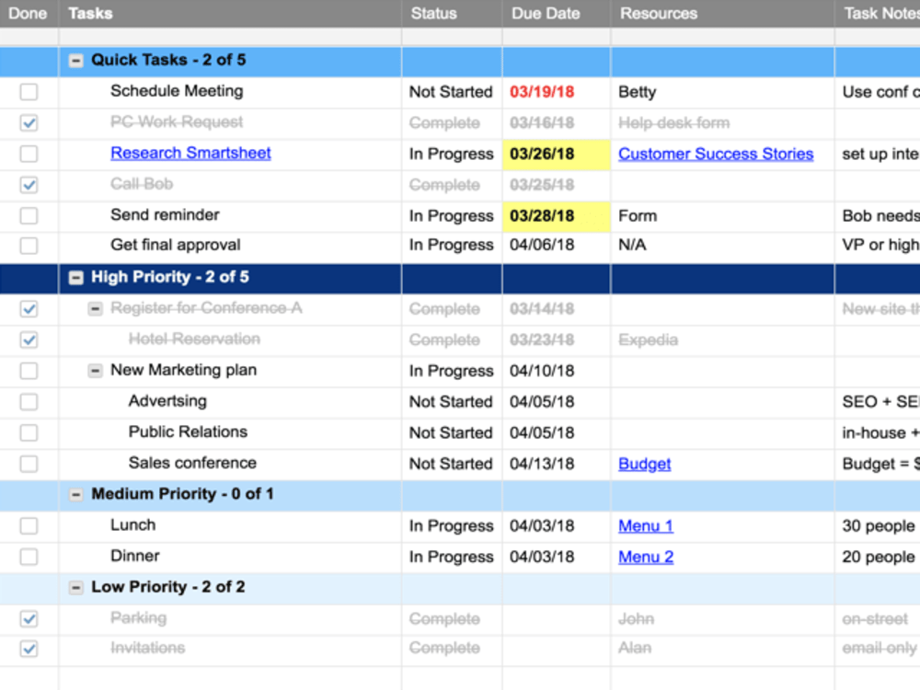Collapse the Quick Tasks section
This screenshot has height=690, width=920.
[75, 61]
